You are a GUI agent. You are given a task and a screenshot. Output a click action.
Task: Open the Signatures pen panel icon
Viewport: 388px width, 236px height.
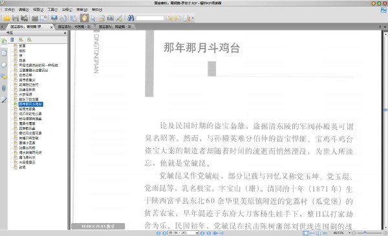[4, 100]
